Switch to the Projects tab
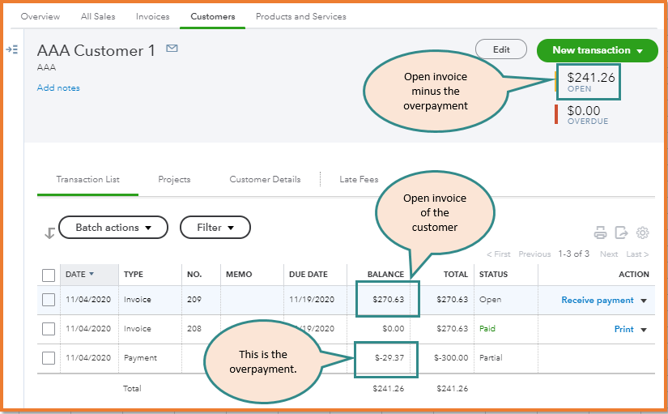The image size is (668, 414). click(174, 180)
